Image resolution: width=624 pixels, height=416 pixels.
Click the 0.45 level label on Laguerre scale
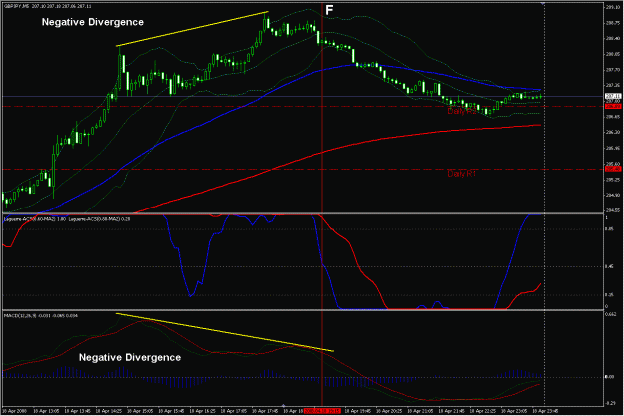click(x=609, y=267)
